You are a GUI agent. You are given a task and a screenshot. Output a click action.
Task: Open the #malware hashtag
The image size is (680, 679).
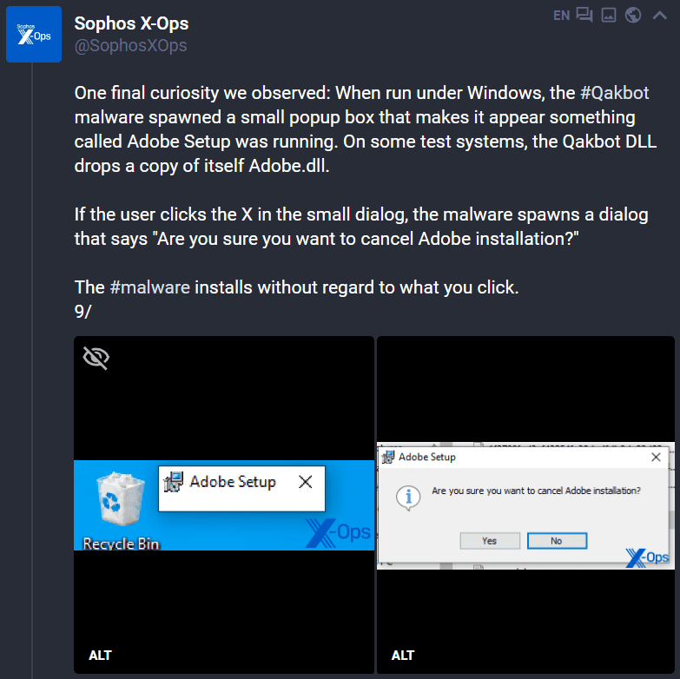pos(149,287)
